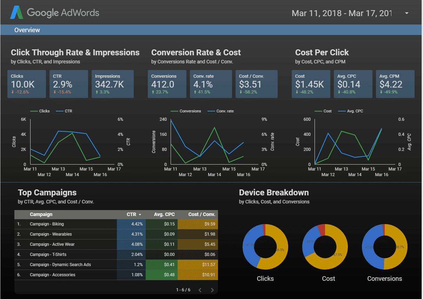Click the Mar 11, 2018 date range field

point(341,13)
